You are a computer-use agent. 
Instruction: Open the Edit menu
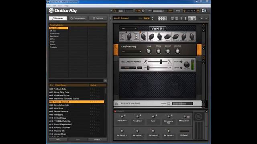coord(54,6)
